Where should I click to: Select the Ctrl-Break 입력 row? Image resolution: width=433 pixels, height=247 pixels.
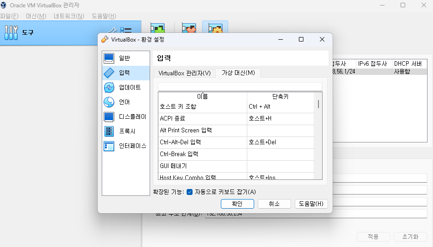click(236, 154)
